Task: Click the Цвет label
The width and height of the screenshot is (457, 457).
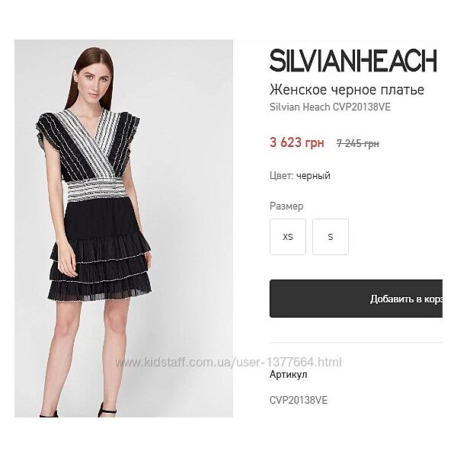Action: (x=282, y=176)
